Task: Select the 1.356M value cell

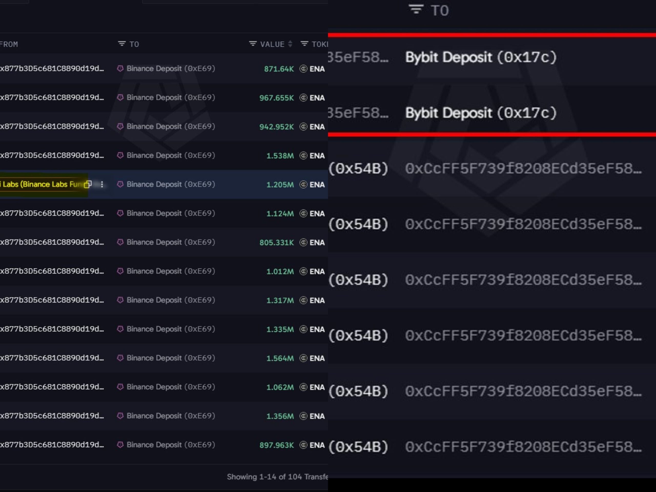Action: pos(280,416)
